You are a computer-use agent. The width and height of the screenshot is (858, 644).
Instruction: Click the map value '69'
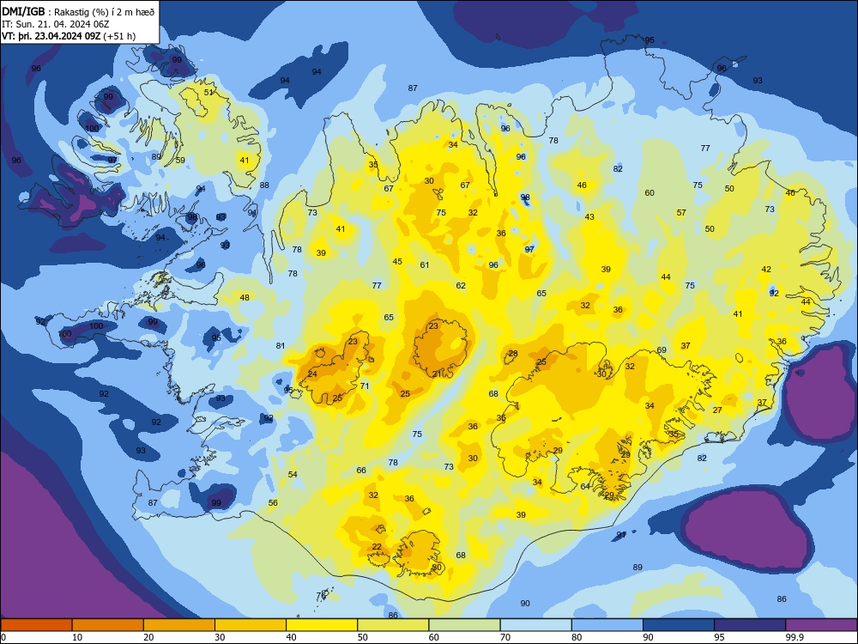coord(662,350)
